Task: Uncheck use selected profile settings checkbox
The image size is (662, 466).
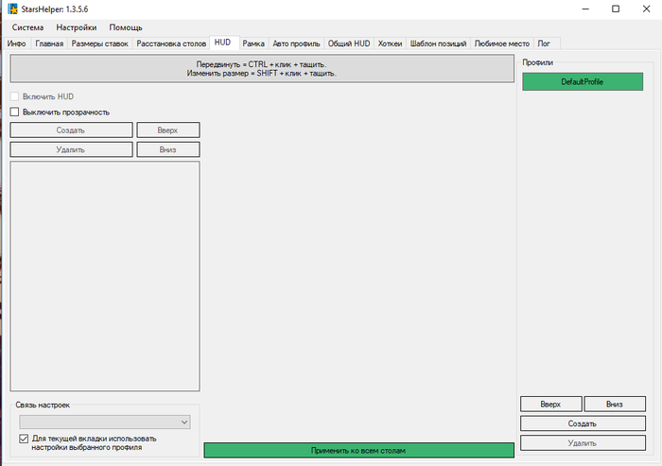Action: pos(24,439)
